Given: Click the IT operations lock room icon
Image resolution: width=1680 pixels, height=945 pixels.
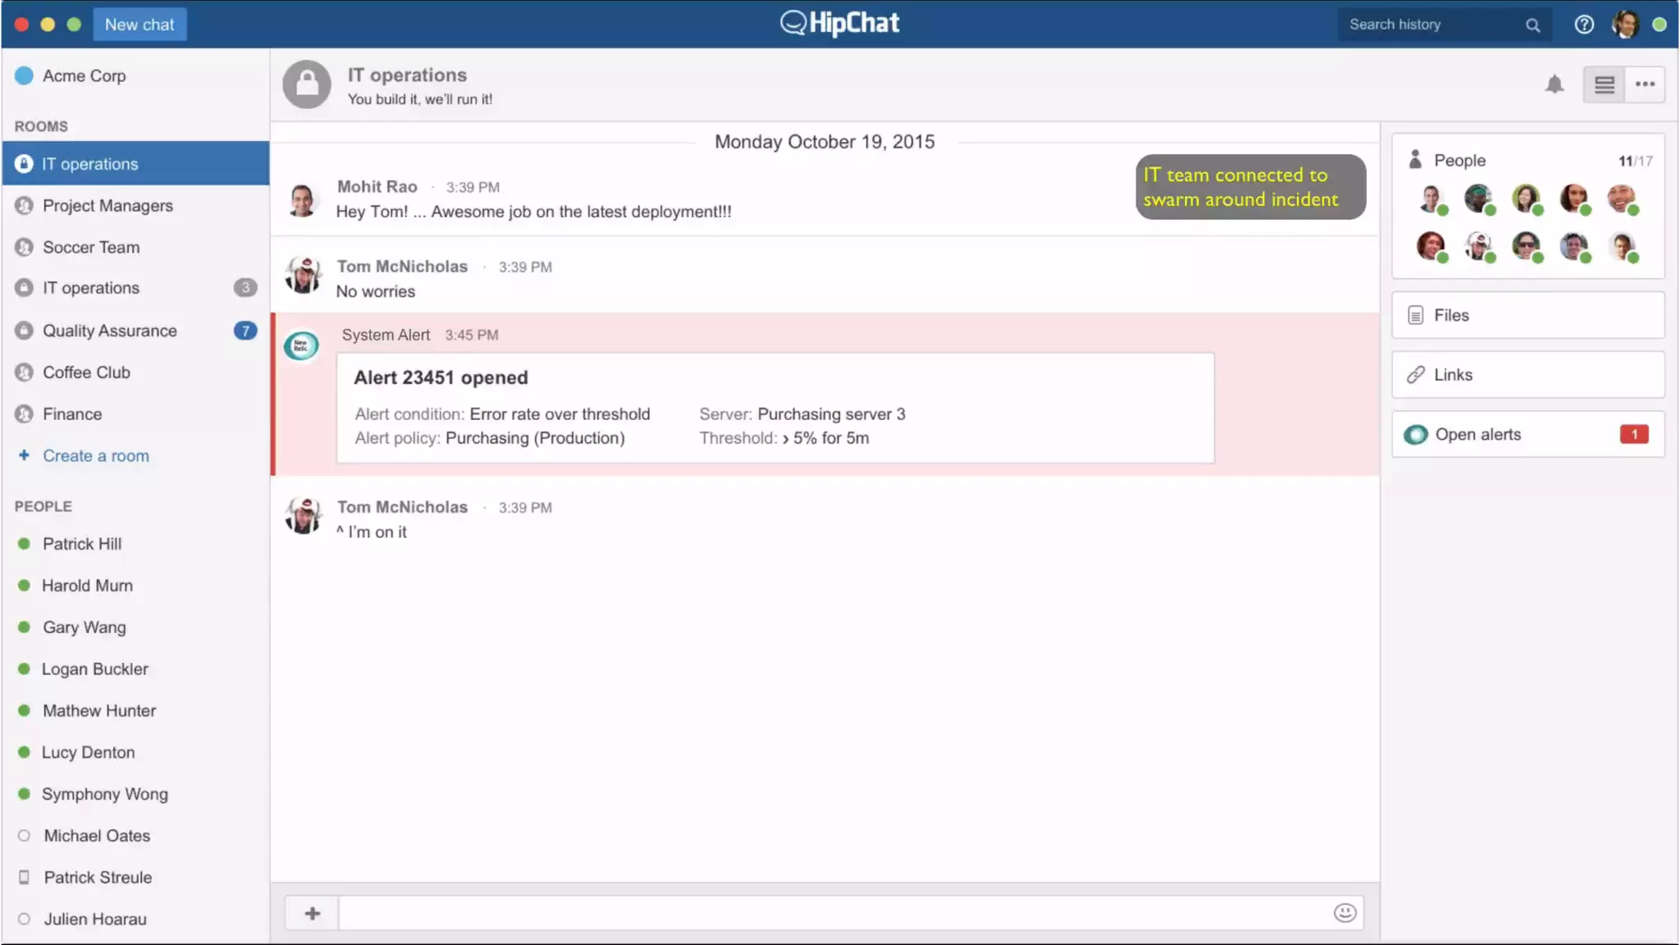Looking at the screenshot, I should coord(307,84).
